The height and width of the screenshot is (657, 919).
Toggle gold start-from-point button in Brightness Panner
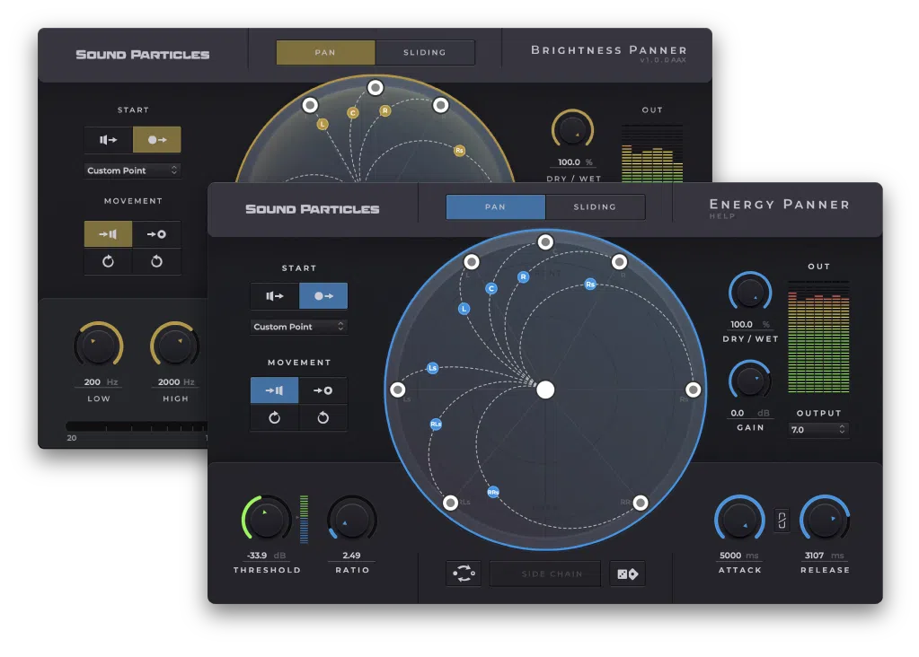pos(157,140)
